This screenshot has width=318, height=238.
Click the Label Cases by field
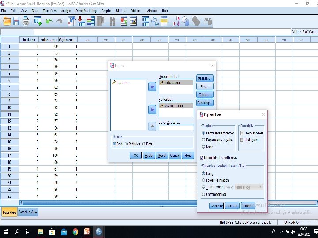pos(176,128)
